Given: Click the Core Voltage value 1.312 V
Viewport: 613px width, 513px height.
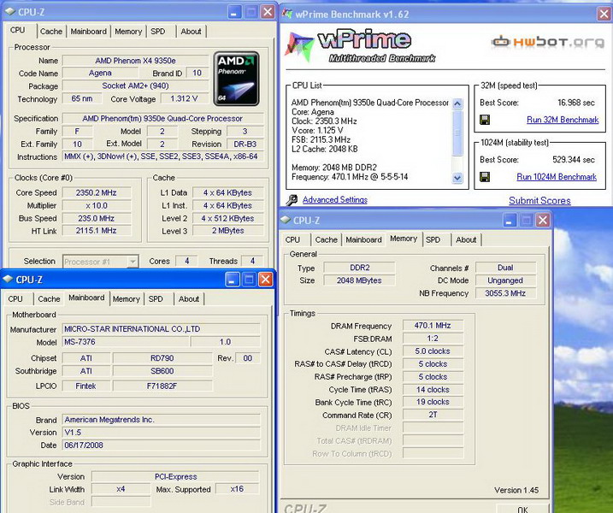Looking at the screenshot, I should pyautogui.click(x=184, y=99).
